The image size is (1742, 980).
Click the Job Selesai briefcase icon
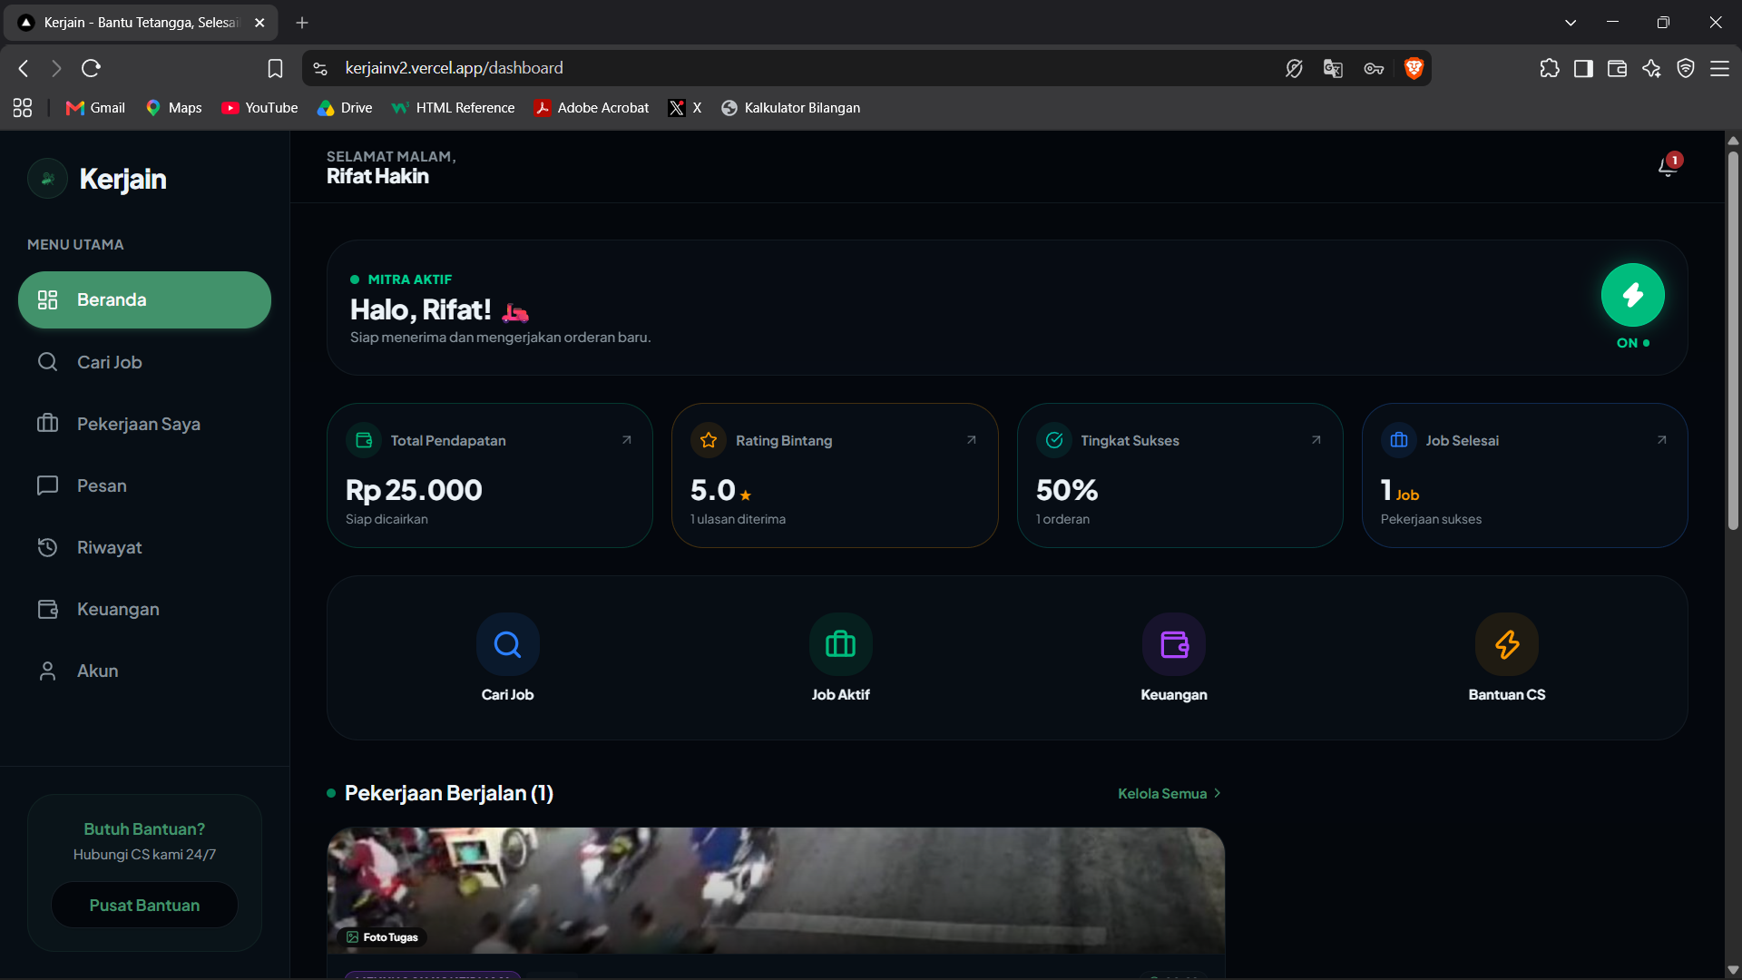coord(1399,440)
